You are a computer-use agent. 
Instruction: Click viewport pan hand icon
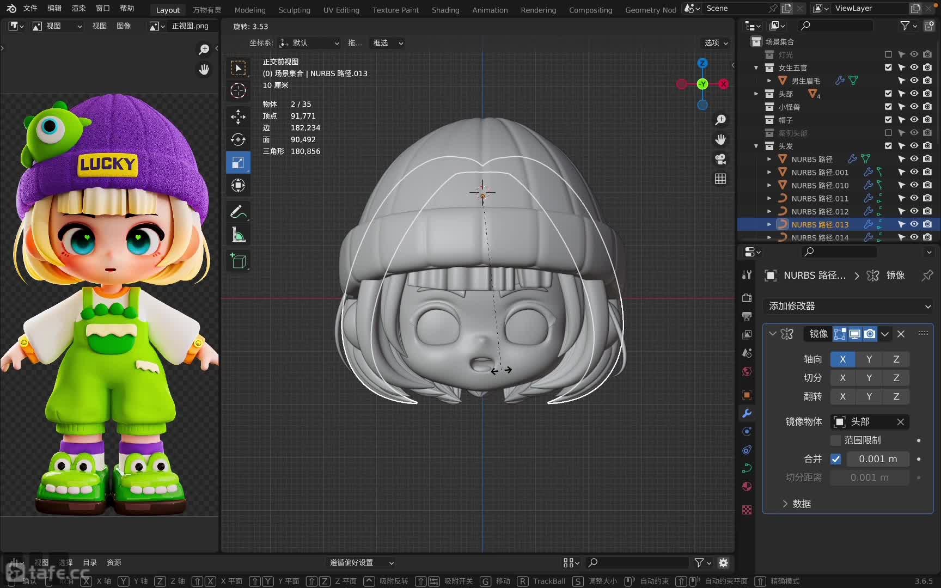[720, 139]
